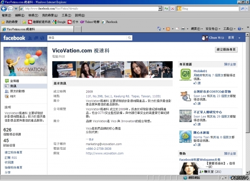
Task: Click the Help question mark icon
Action: [x=239, y=29]
